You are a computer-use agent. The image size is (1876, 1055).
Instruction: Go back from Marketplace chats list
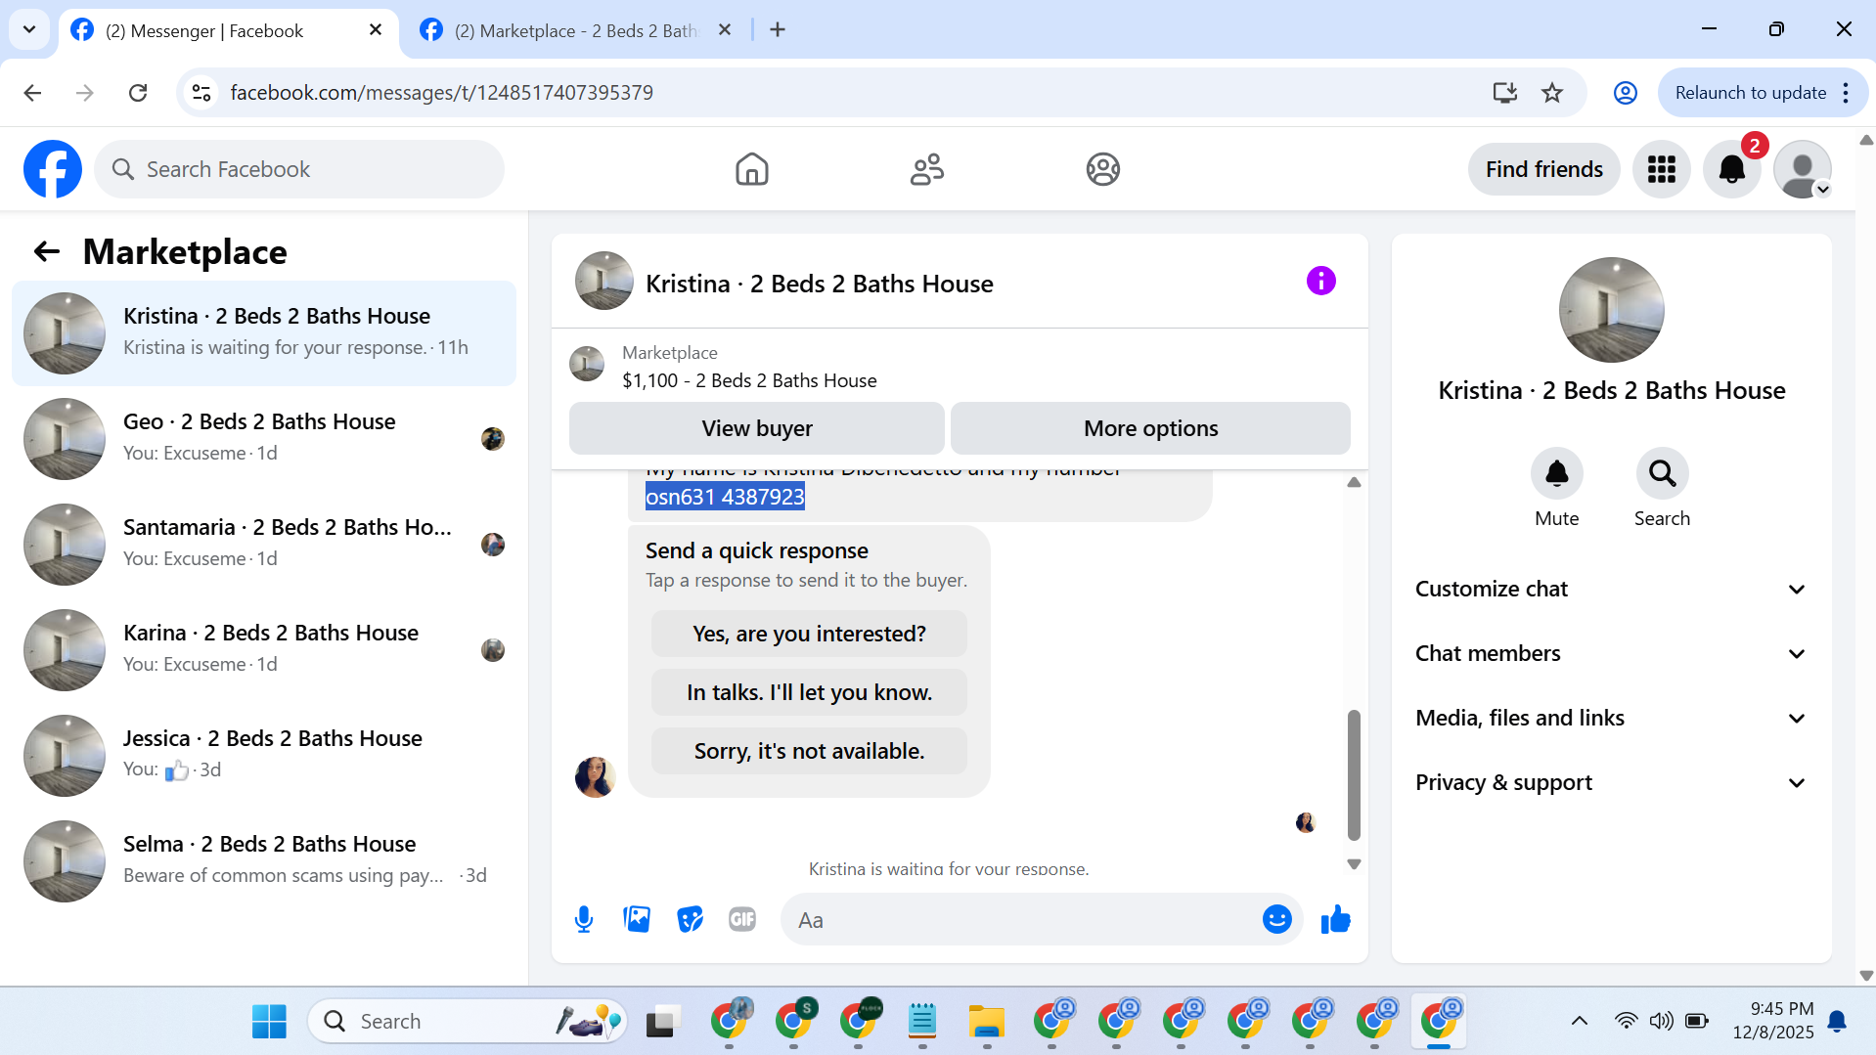pos(47,252)
